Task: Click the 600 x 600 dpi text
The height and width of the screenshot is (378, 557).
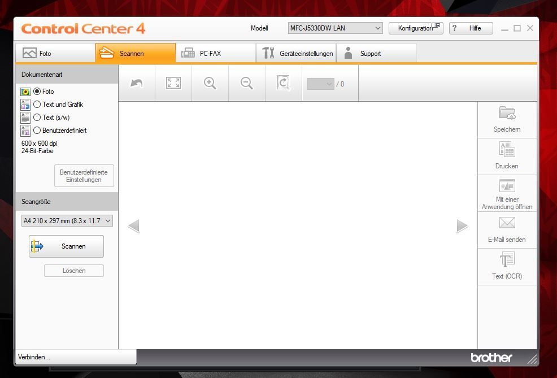Action: click(x=39, y=143)
